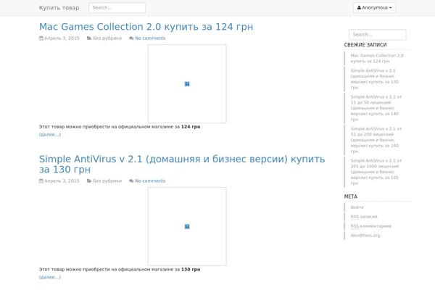Open sidebar entry Simple AntiVirus от 11 до 50 лицензий
Viewport: 435px width, 290px height.
click(376, 108)
